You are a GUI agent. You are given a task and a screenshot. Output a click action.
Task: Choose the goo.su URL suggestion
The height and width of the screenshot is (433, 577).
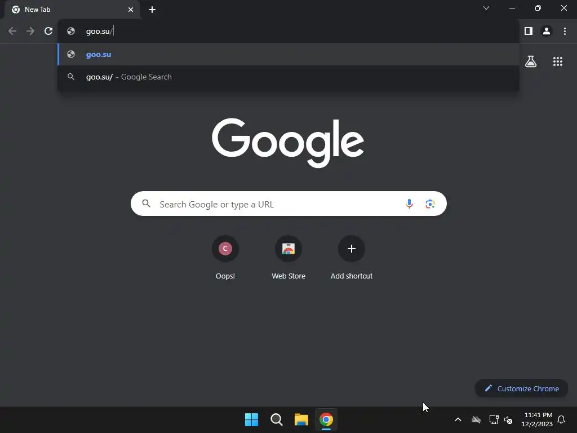point(288,54)
